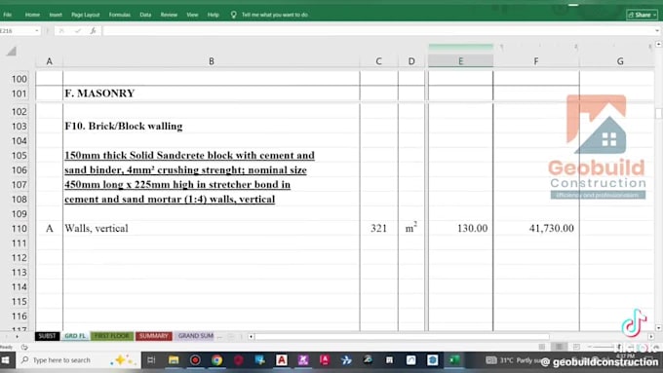Image resolution: width=663 pixels, height=373 pixels.
Task: Click inside the formula bar input
Action: click(x=377, y=31)
